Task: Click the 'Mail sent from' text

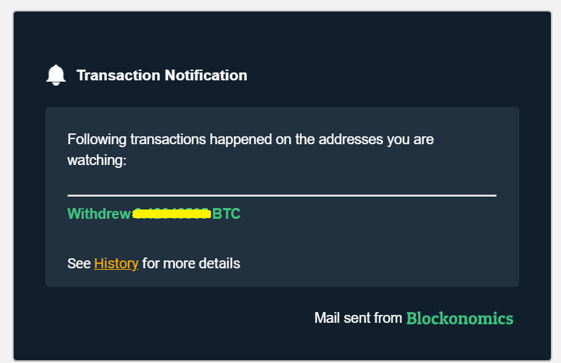Action: click(x=358, y=318)
